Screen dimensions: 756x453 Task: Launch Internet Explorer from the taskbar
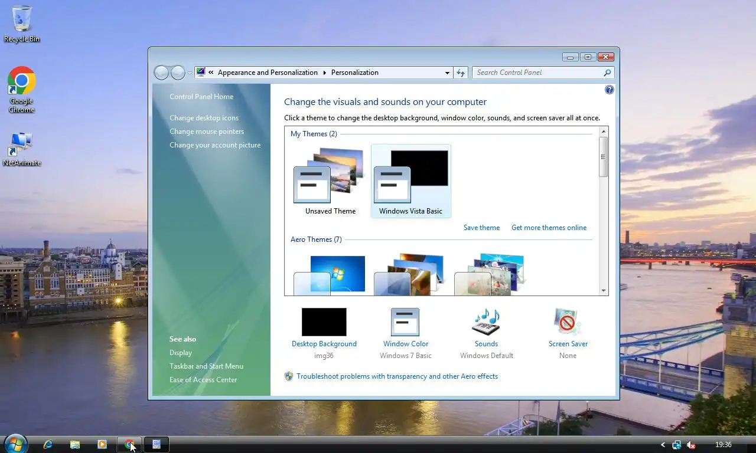pos(48,445)
